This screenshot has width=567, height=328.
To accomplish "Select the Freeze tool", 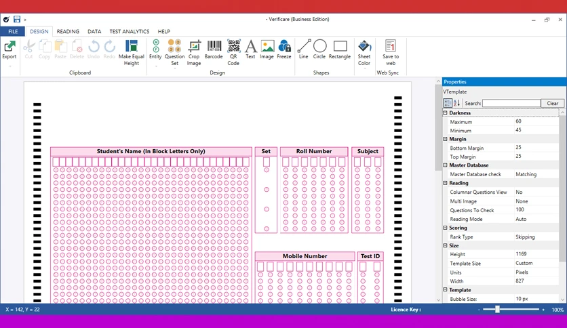I will click(284, 50).
